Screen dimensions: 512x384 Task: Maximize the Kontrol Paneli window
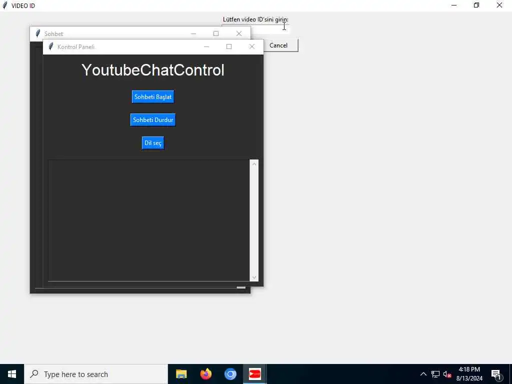click(229, 46)
